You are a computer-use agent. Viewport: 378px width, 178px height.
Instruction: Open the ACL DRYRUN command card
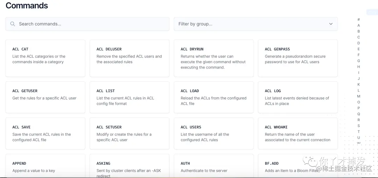pyautogui.click(x=213, y=58)
